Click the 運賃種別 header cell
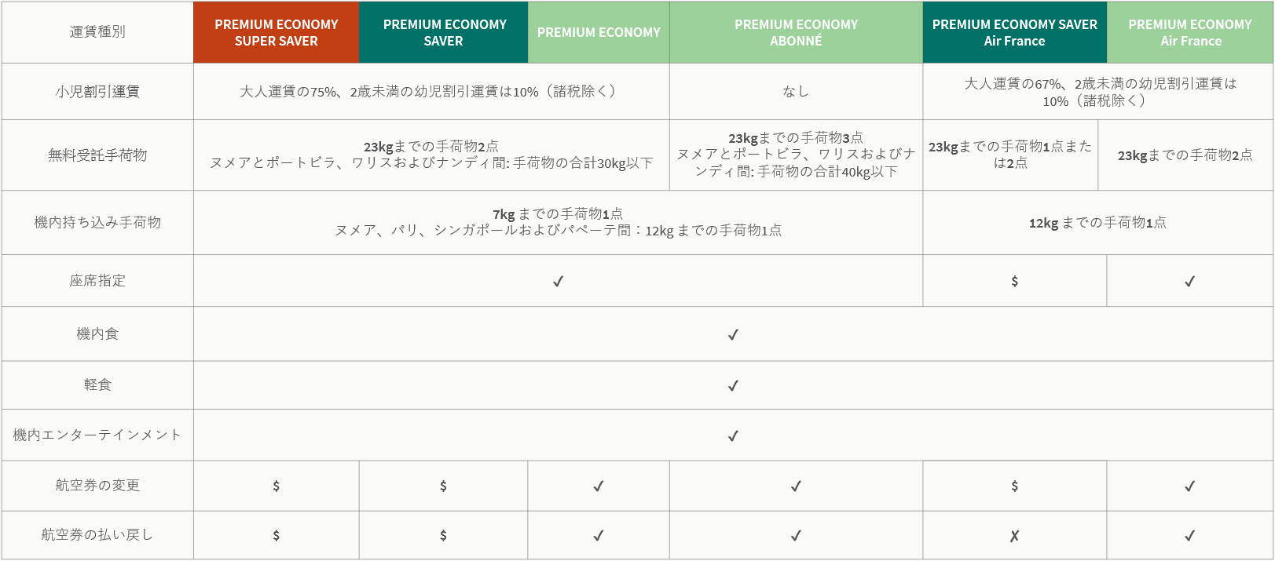 tap(97, 31)
